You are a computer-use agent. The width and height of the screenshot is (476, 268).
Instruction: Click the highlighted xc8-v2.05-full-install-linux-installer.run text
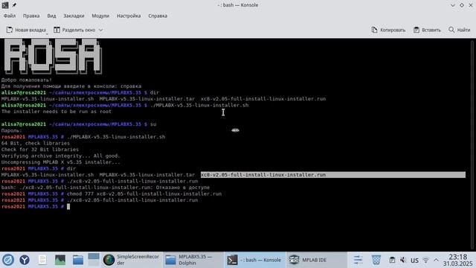coord(263,175)
